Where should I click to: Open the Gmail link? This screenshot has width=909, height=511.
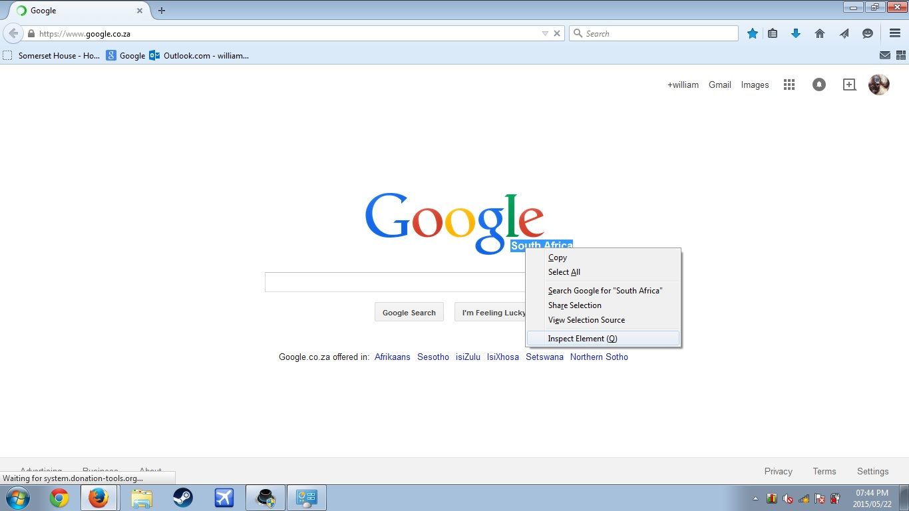tap(720, 85)
